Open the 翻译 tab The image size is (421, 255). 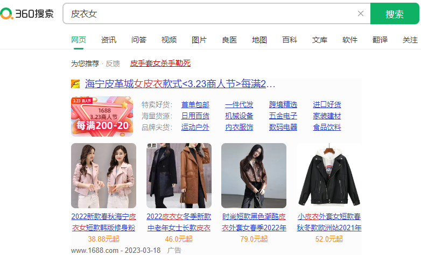(380, 40)
